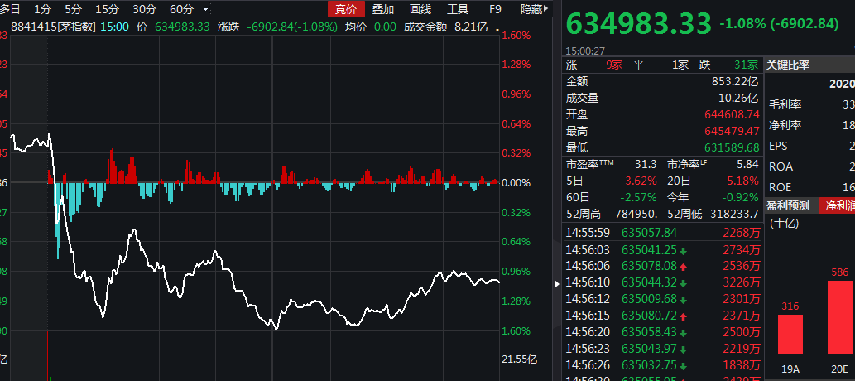Click the 关键比率 panel header
The height and width of the screenshot is (381, 855).
[x=787, y=65]
